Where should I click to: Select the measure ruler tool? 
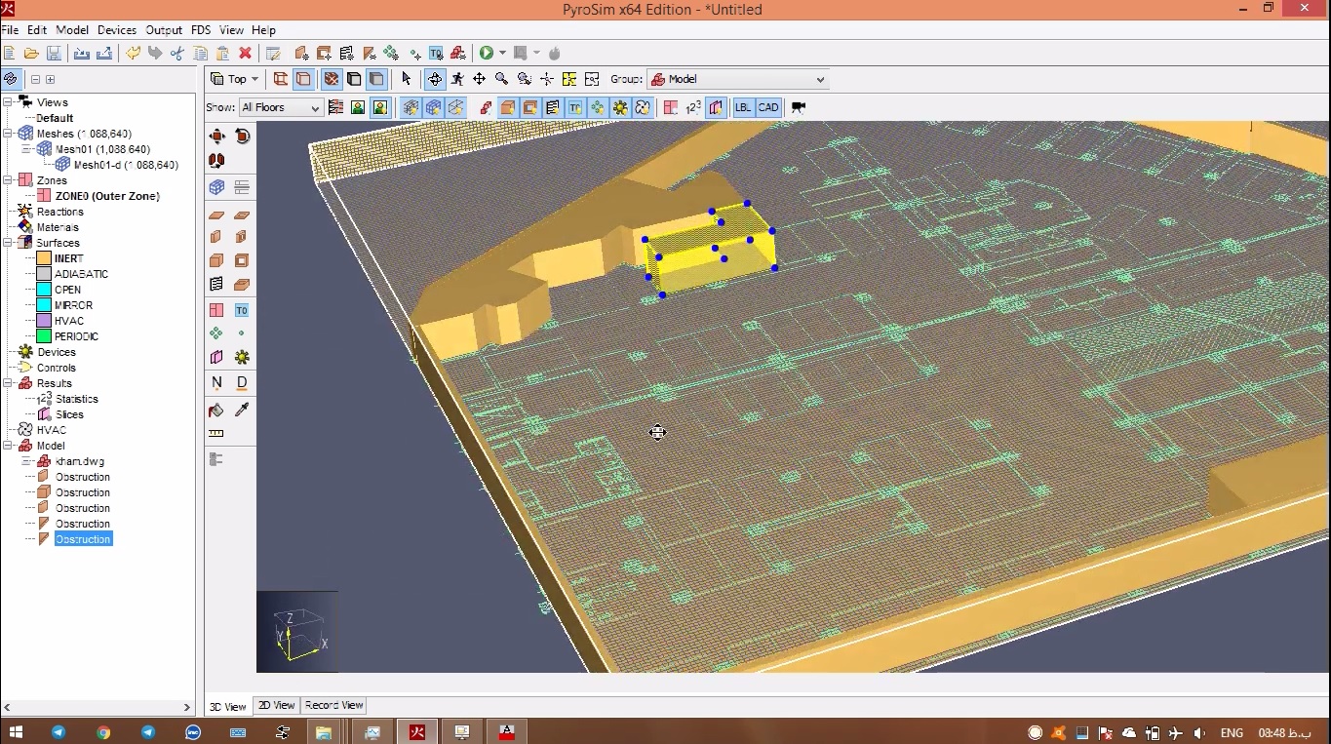[216, 434]
